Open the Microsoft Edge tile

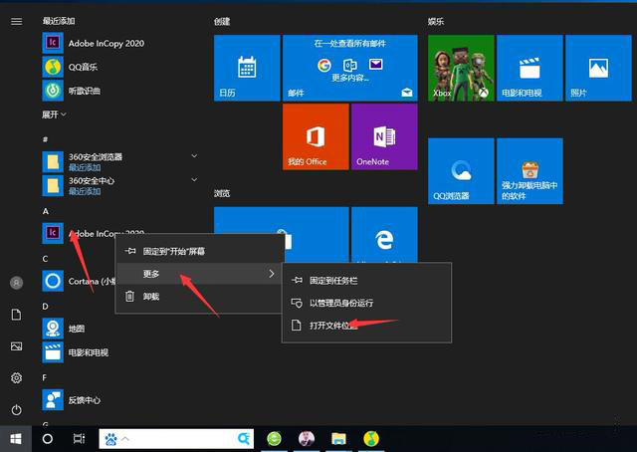(384, 235)
